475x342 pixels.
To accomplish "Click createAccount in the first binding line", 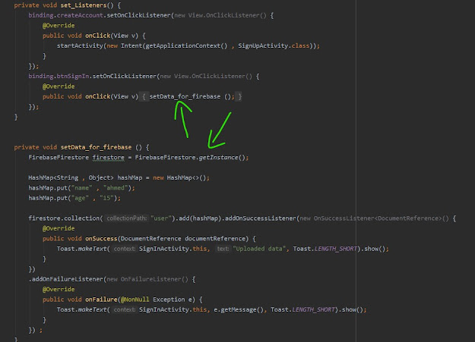I will (x=80, y=15).
